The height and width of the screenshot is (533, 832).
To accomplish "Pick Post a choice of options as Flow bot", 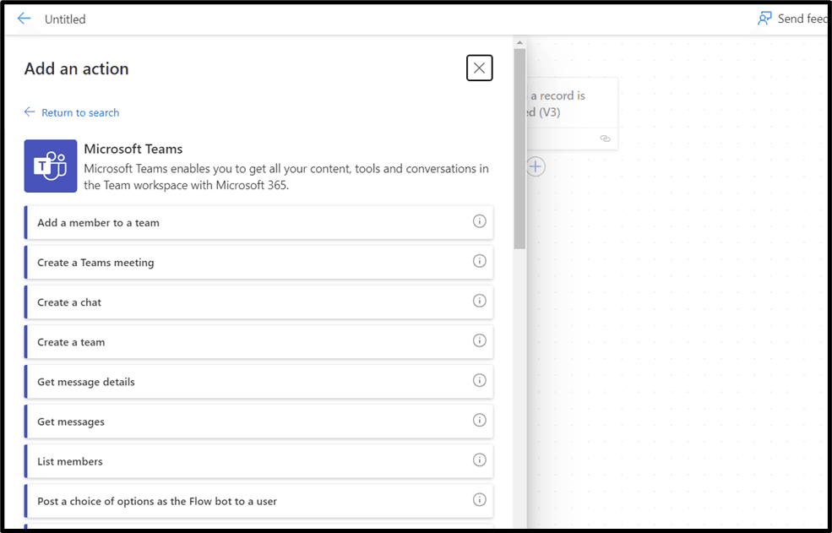I will tap(157, 501).
